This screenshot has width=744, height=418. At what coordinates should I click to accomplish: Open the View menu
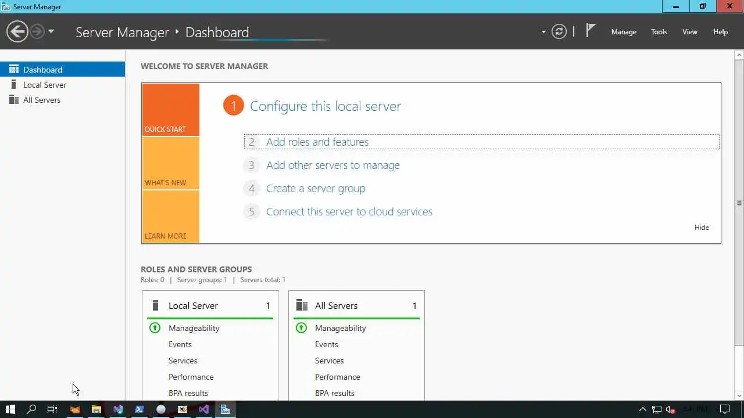[690, 32]
